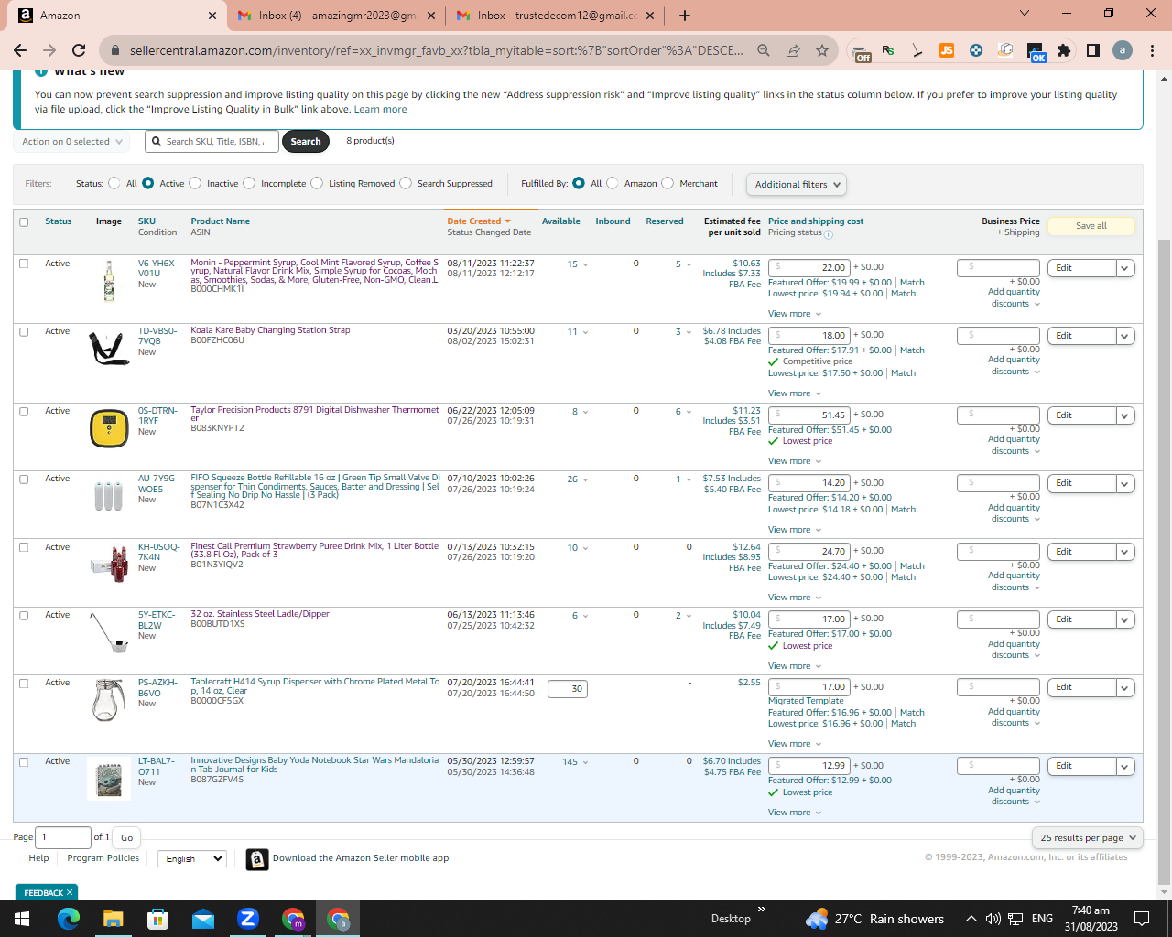Click the Search button
The height and width of the screenshot is (937, 1172).
coord(306,142)
